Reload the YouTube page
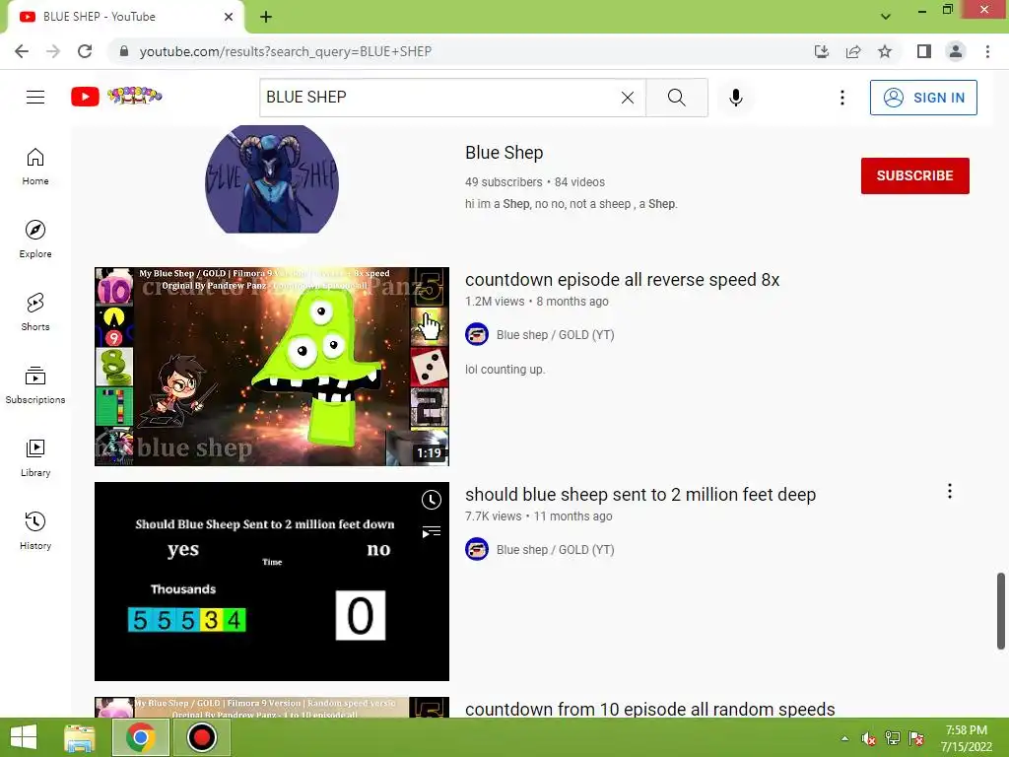This screenshot has width=1009, height=757. 85,51
